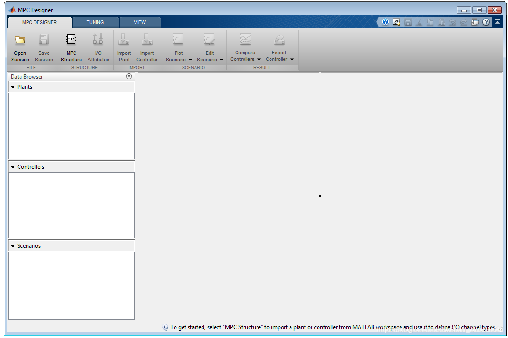Image resolution: width=508 pixels, height=338 pixels.
Task: Click the 'To get started' status message
Action: pos(333,327)
